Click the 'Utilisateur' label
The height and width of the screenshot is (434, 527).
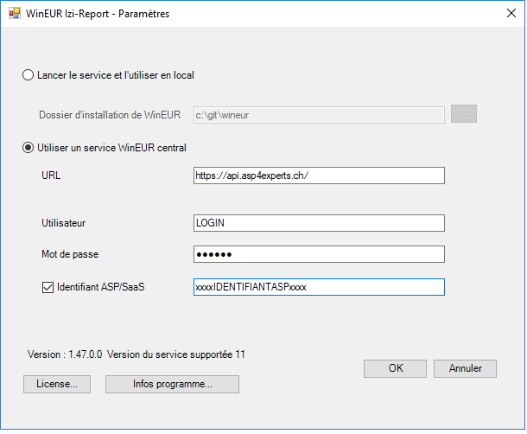pos(64,223)
